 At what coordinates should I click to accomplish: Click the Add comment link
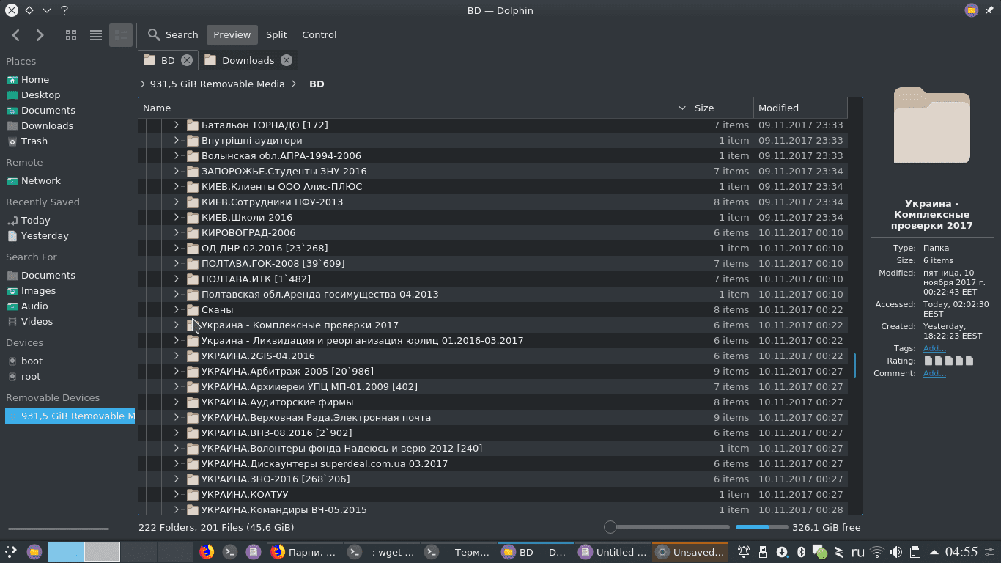pos(934,373)
